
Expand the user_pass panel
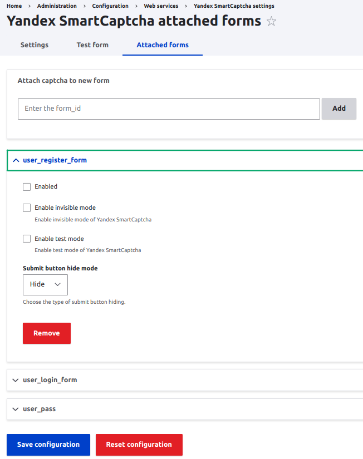click(x=40, y=409)
